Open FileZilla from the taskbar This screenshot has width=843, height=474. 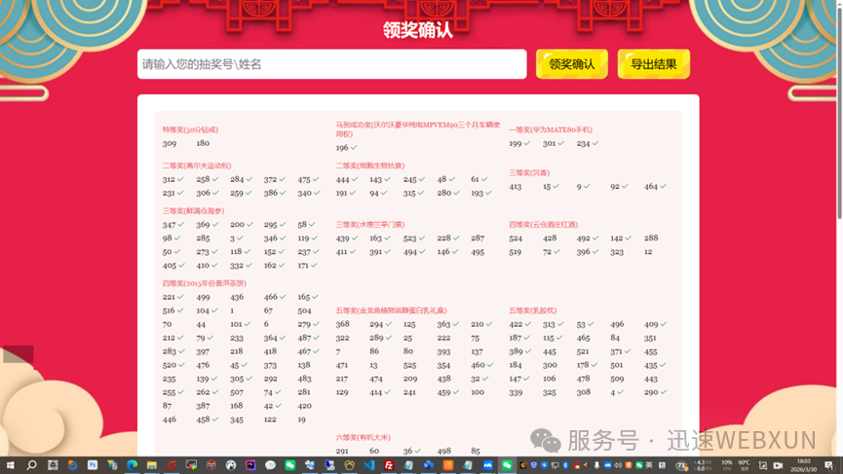(389, 465)
